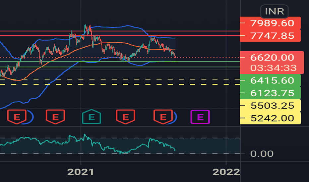
Task: Click the countdown timer 03:34:33
Action: [273, 68]
